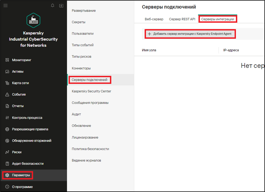The height and width of the screenshot is (192, 265).
Task: Switch to Сервер REST API tab
Action: [182, 19]
